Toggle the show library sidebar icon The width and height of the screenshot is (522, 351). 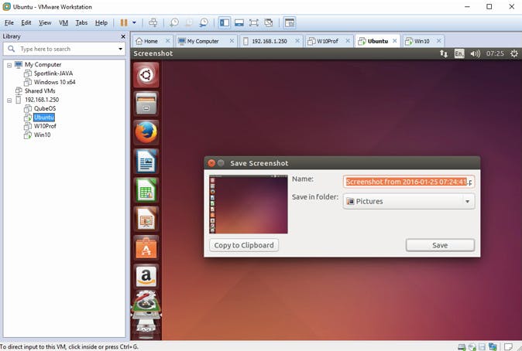pos(225,22)
